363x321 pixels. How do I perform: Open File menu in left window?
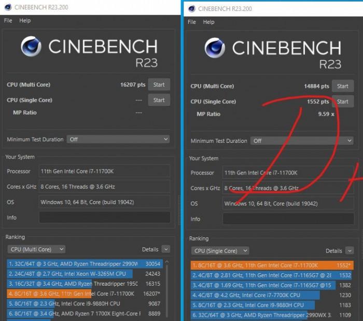pos(8,21)
